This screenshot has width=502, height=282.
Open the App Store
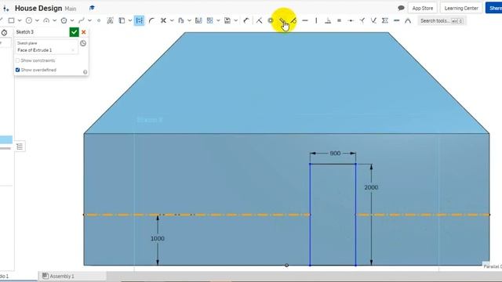tap(422, 8)
